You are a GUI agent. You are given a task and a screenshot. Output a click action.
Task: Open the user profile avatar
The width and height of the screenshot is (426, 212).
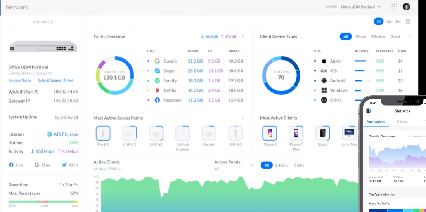[406, 7]
